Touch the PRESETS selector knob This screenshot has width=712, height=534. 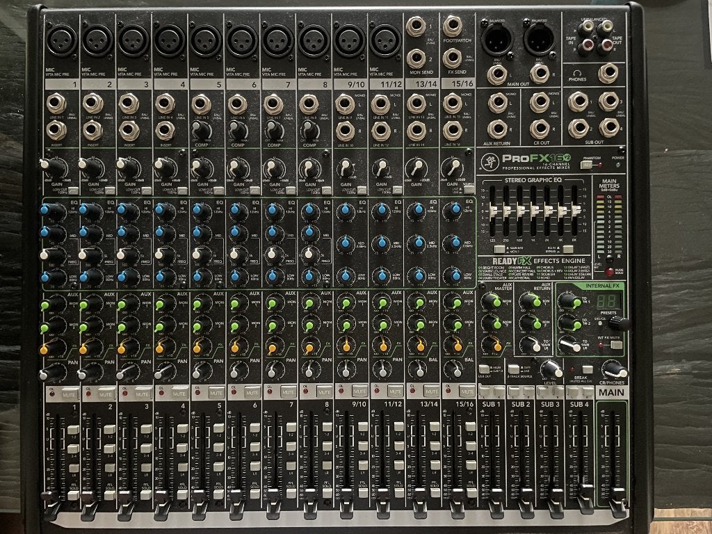click(618, 323)
